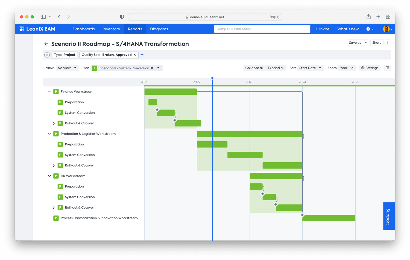
Task: Expand Roll-out & Cutover under HR Workstream
Action: (54, 207)
